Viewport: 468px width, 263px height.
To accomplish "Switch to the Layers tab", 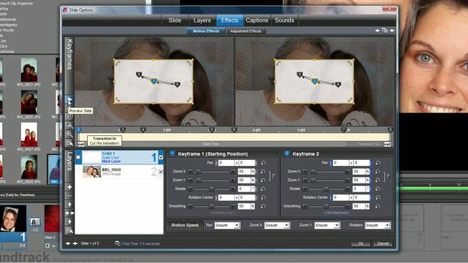I will (x=202, y=20).
